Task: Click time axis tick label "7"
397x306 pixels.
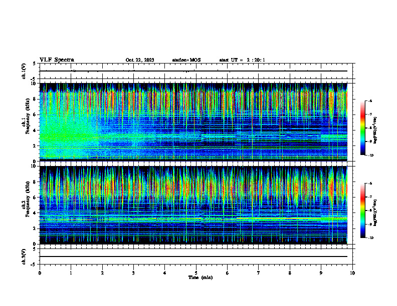Action: point(259,273)
